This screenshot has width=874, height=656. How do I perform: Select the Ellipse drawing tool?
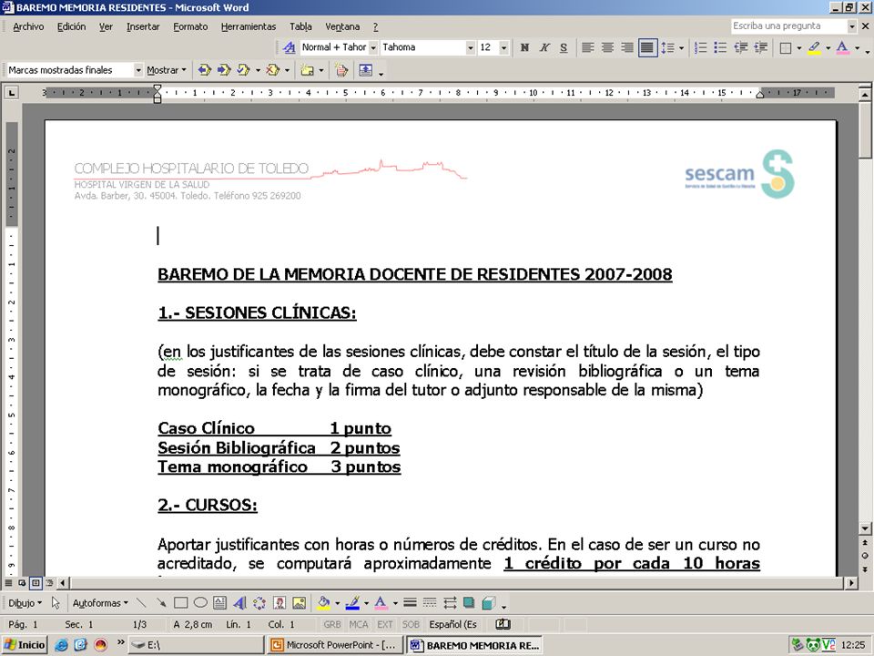(x=200, y=603)
